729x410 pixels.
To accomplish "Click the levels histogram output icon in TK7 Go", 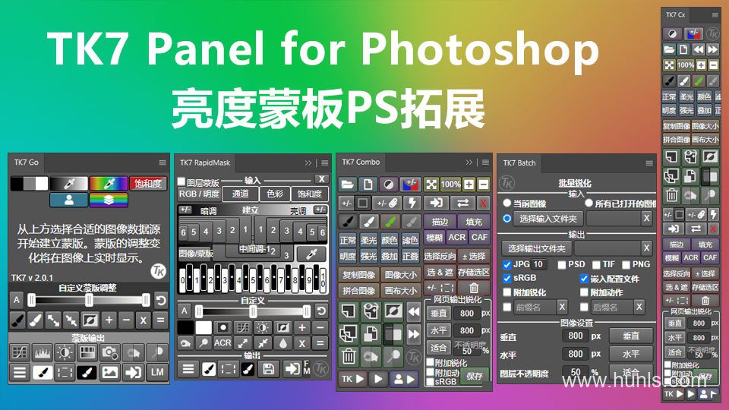I will click(x=42, y=352).
